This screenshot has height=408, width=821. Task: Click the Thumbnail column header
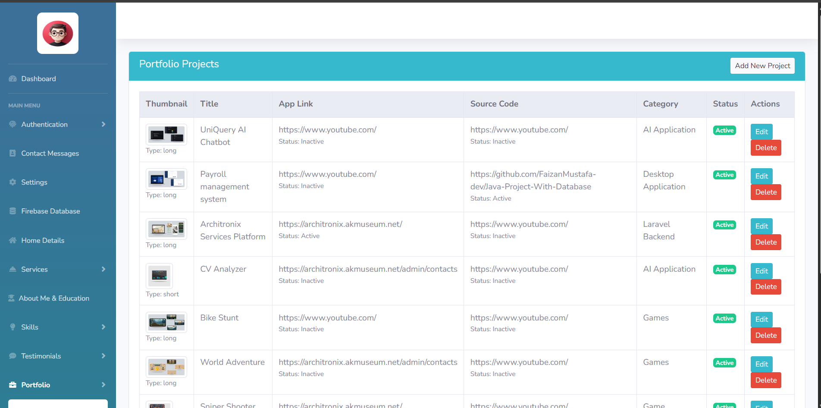coord(166,104)
